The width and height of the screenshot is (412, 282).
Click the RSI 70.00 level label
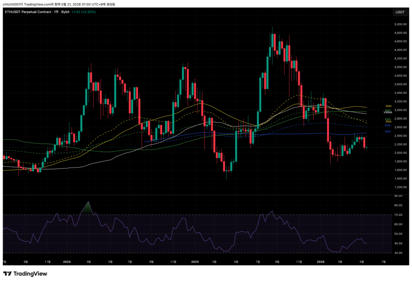[398, 215]
